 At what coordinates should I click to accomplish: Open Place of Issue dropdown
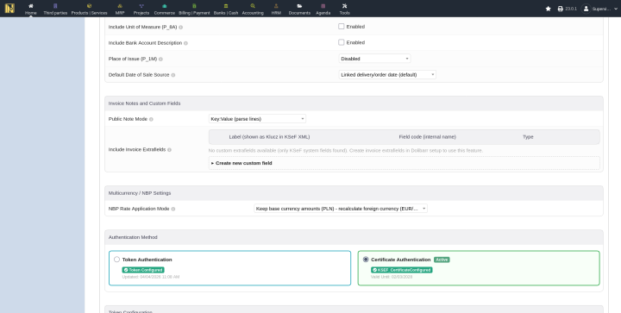(374, 59)
